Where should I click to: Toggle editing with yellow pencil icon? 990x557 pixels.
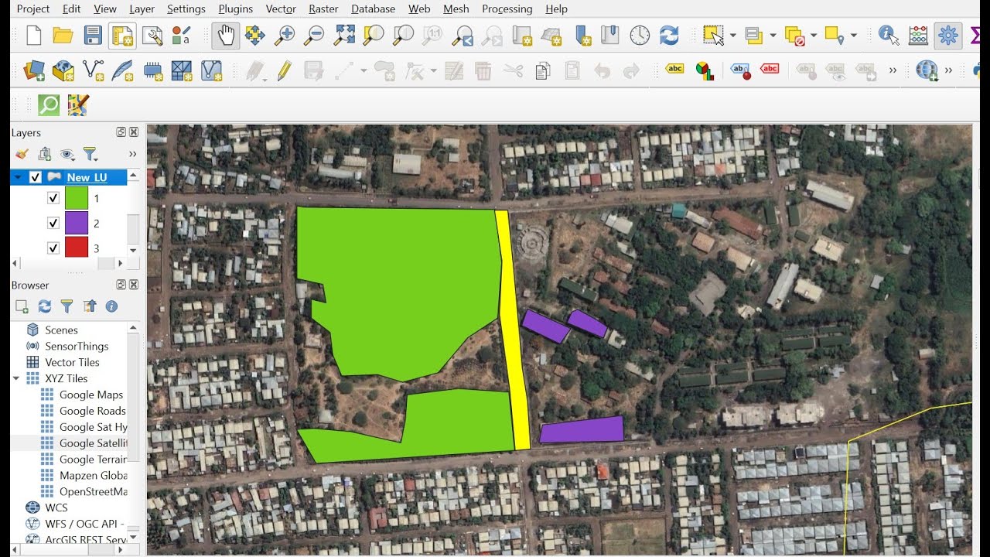coord(284,71)
